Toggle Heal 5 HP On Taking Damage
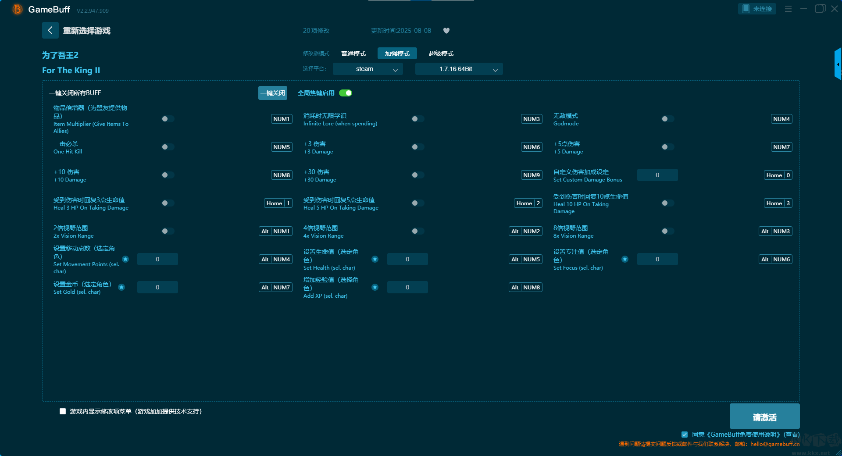 418,203
